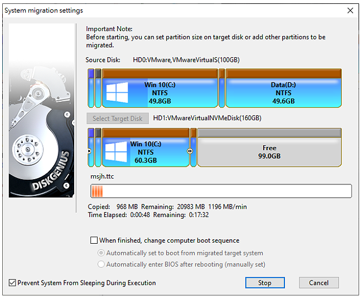This screenshot has height=301, width=363.
Task: Click the Source Disk label
Action: point(103,60)
